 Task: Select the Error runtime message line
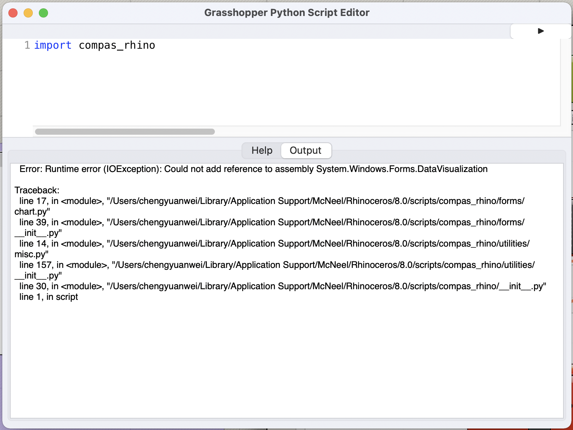click(253, 169)
